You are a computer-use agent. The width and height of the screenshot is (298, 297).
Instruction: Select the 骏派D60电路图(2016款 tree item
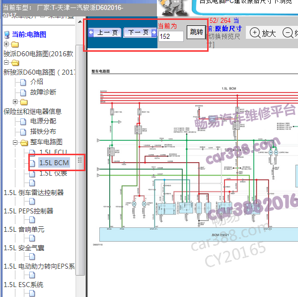click(x=38, y=54)
